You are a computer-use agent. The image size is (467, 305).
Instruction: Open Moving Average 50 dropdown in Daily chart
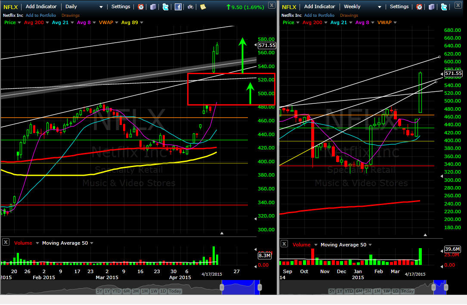click(92, 243)
